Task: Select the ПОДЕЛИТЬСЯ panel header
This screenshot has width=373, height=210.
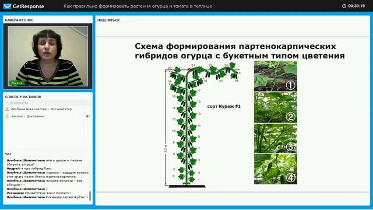Action: (108, 20)
